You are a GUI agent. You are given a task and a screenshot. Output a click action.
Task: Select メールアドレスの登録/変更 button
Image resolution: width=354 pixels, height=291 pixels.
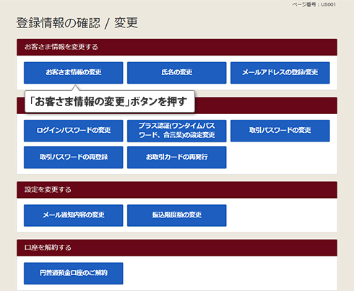[280, 73]
